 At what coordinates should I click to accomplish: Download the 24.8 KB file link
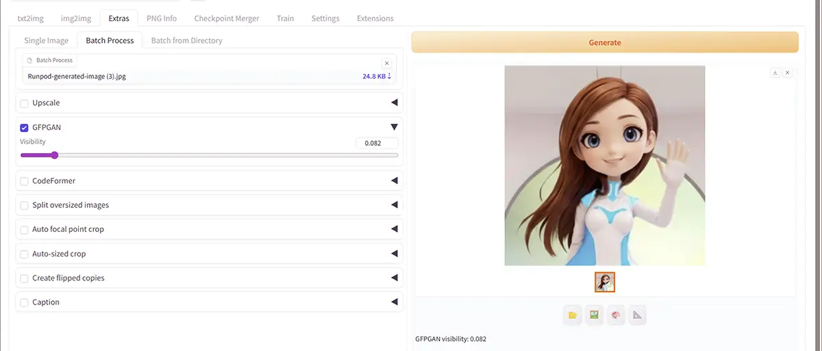coord(377,76)
